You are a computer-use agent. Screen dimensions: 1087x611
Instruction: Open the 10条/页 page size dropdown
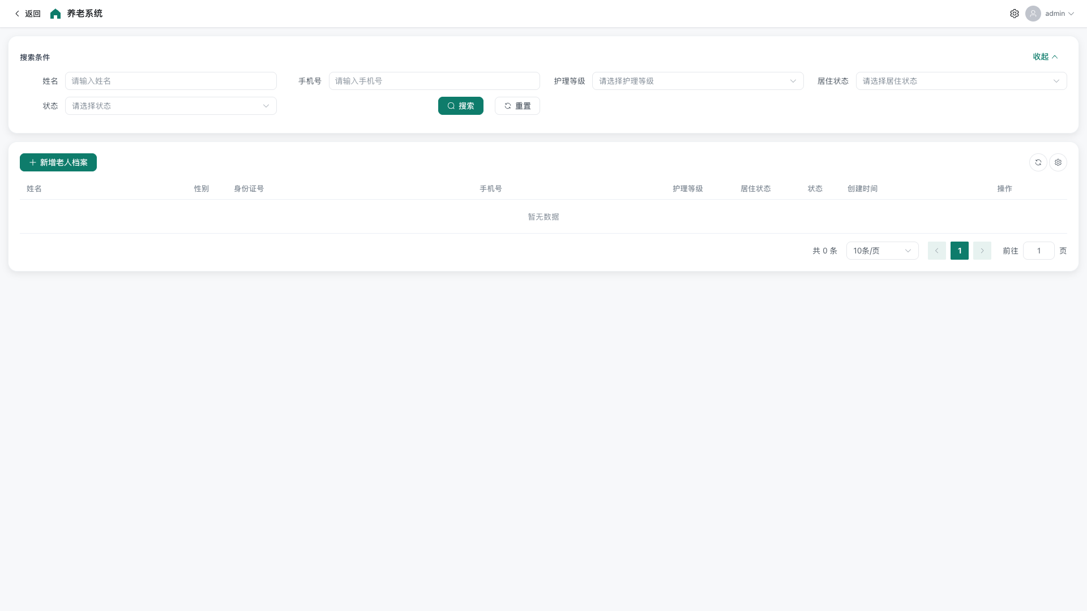pyautogui.click(x=881, y=250)
